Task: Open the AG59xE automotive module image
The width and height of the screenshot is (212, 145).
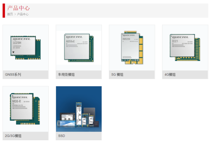Action: click(x=79, y=48)
